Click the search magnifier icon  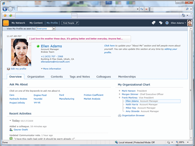point(187,9)
